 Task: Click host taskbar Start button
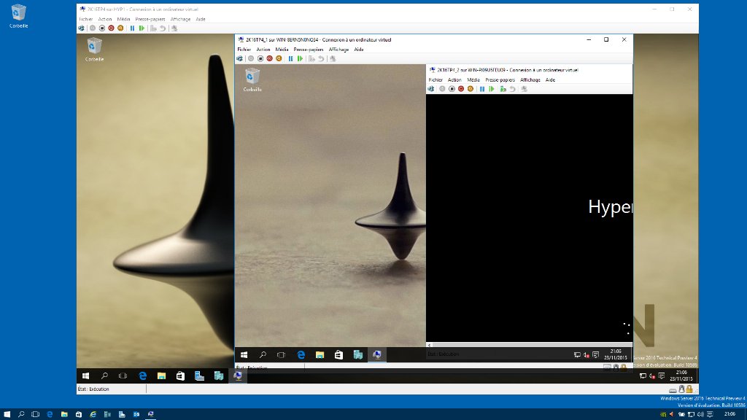(7, 414)
